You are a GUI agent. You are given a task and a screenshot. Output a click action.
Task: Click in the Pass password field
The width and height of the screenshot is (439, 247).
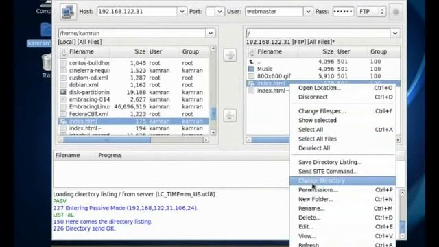(343, 12)
